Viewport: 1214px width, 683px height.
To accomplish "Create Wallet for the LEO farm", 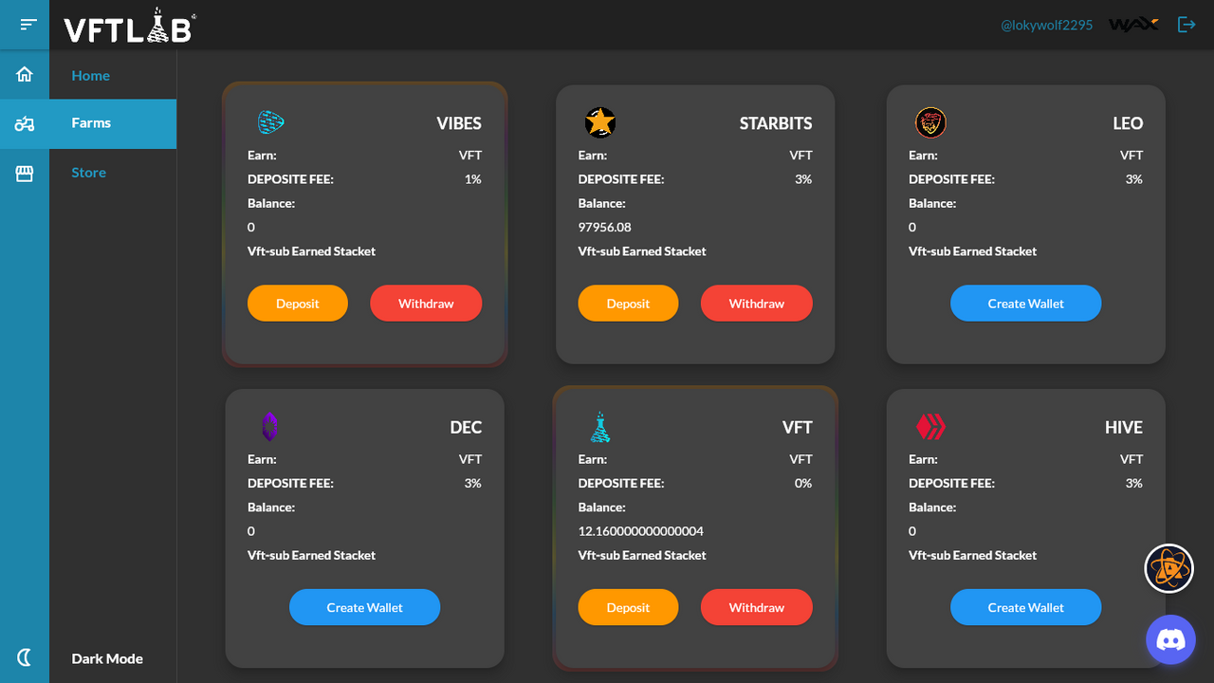I will tap(1026, 304).
